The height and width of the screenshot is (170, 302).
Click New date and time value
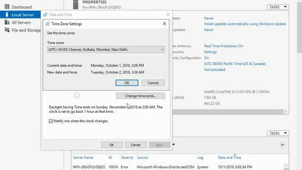pos(117,72)
